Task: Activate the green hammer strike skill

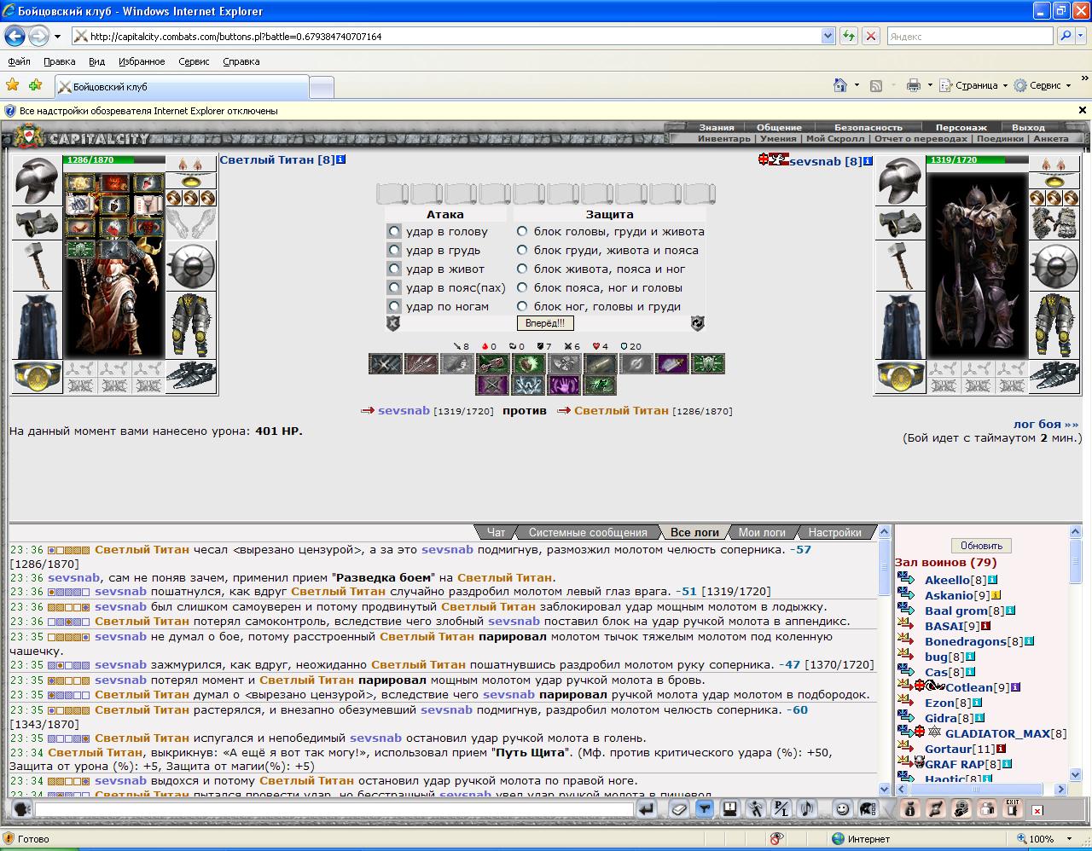Action: pyautogui.click(x=493, y=364)
